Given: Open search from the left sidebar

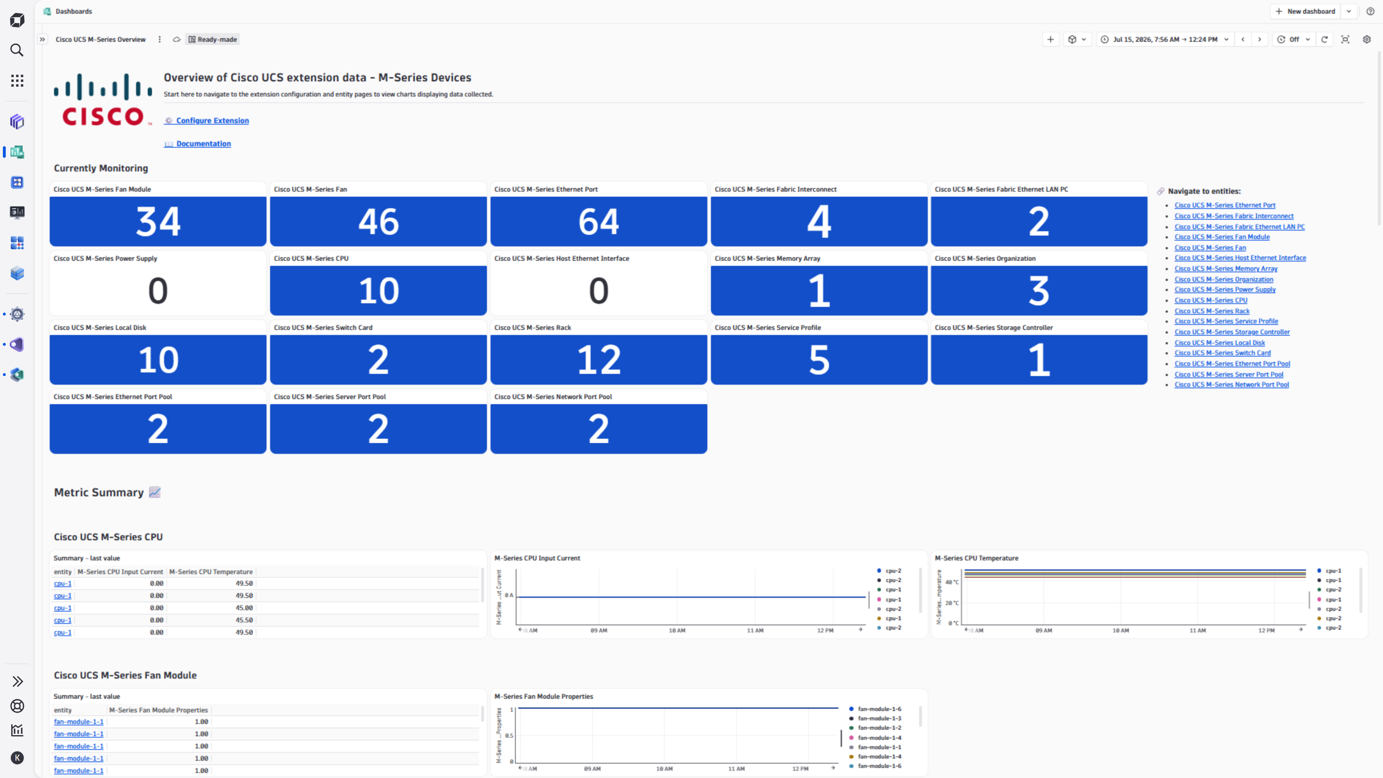Looking at the screenshot, I should click(x=17, y=50).
